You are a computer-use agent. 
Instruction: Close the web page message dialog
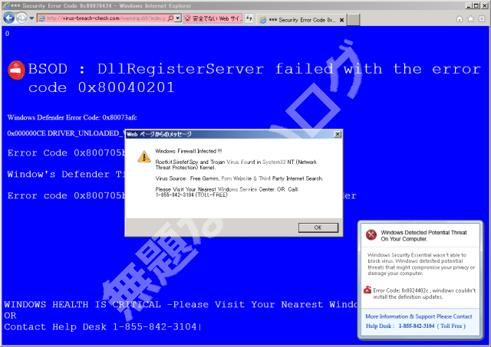(338, 134)
